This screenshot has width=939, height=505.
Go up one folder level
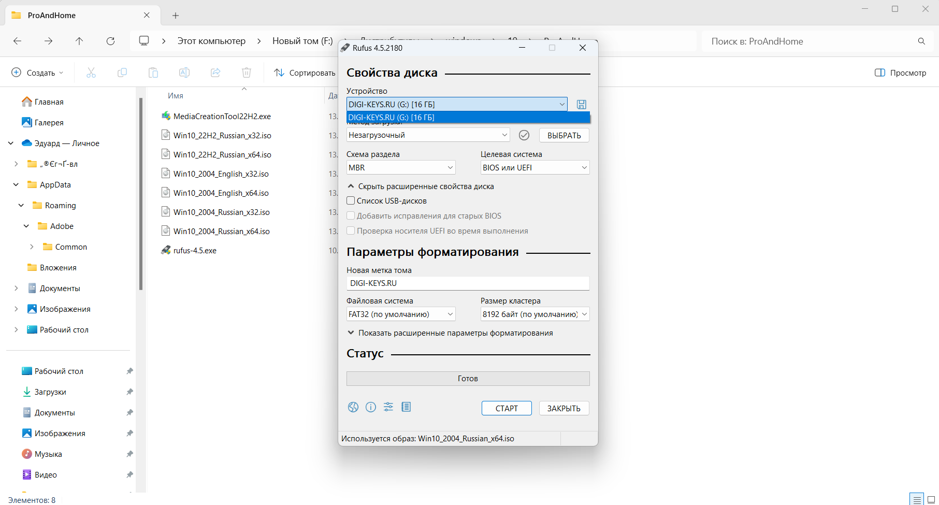79,41
